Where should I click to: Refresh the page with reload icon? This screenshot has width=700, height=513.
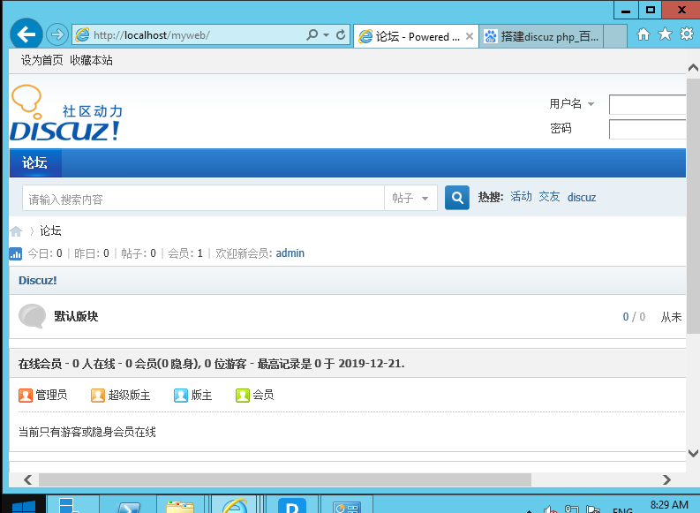(341, 34)
